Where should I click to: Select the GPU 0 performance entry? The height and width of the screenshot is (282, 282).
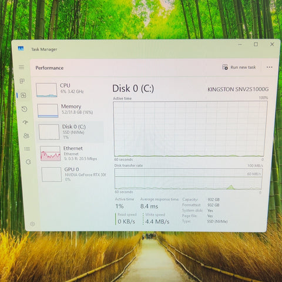tap(74, 174)
